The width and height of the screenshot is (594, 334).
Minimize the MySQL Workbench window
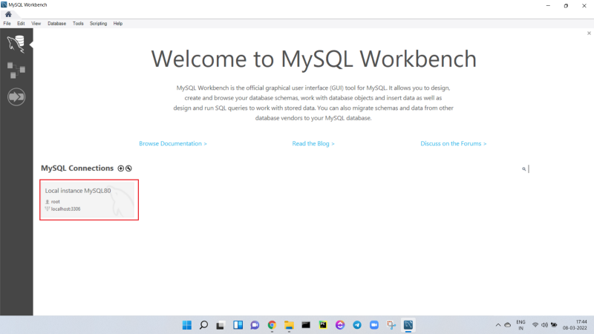pyautogui.click(x=548, y=6)
